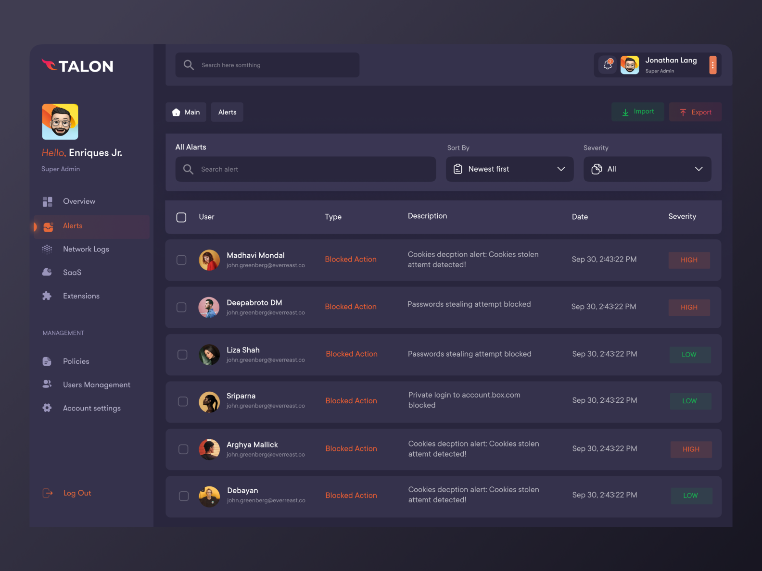Click the home icon in Main breadcrumb
This screenshot has height=571, width=762.
[x=176, y=112]
